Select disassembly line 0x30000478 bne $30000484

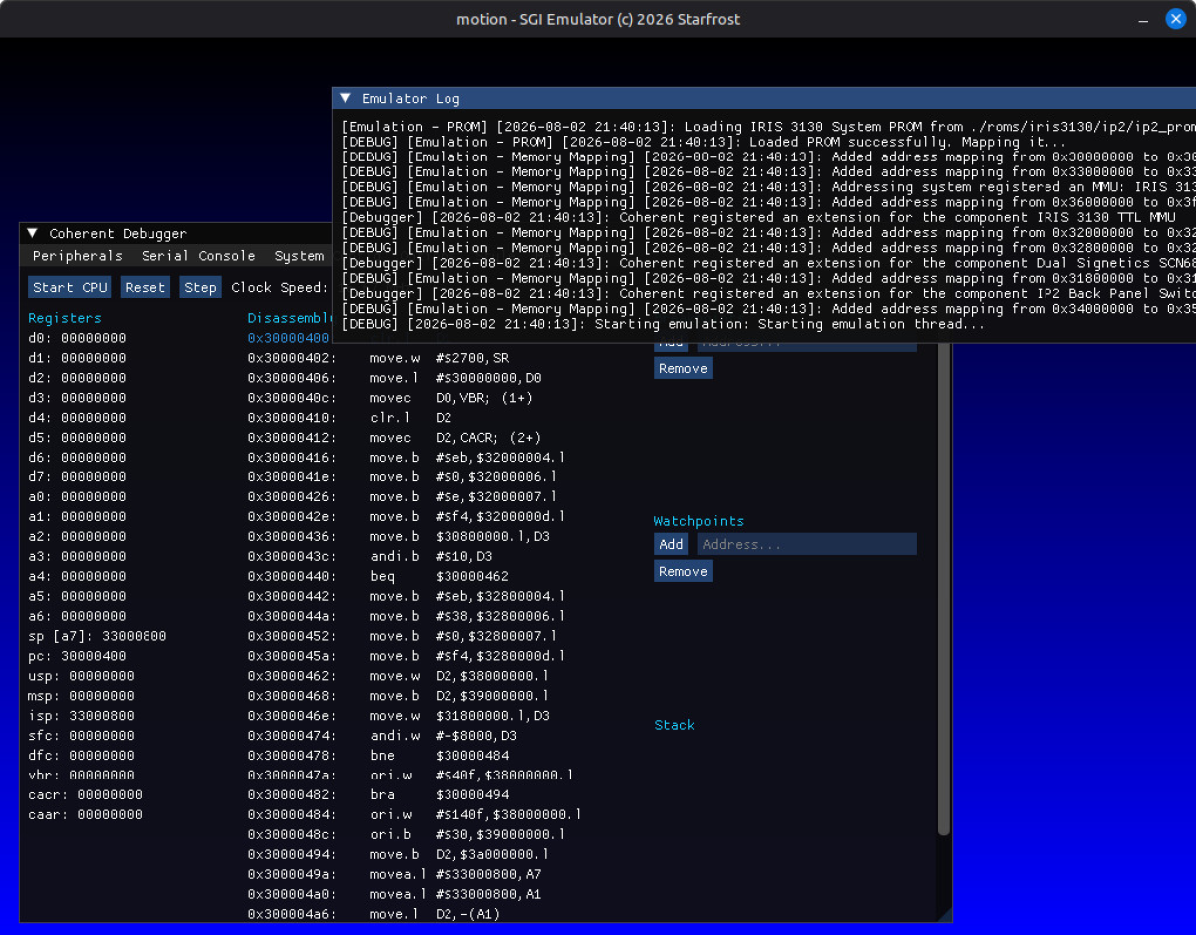click(x=378, y=756)
